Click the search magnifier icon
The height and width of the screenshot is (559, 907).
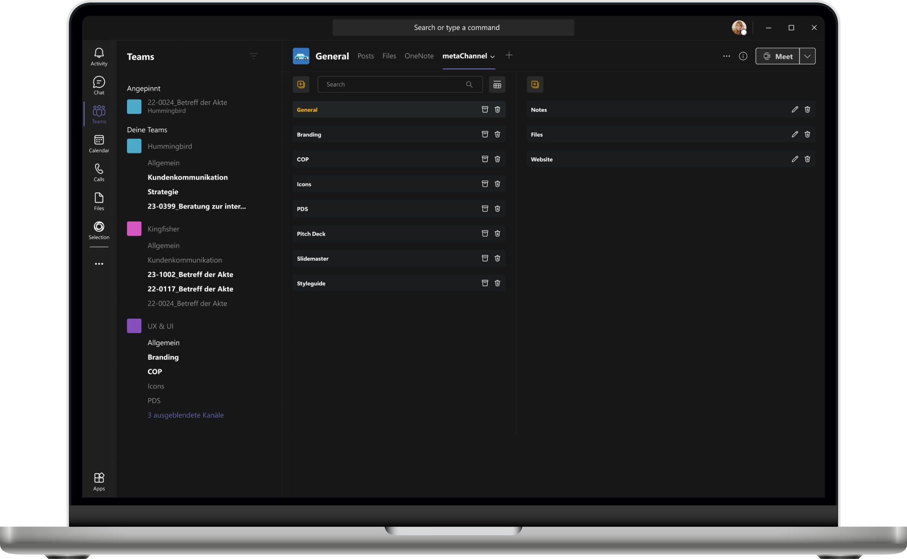pyautogui.click(x=469, y=85)
